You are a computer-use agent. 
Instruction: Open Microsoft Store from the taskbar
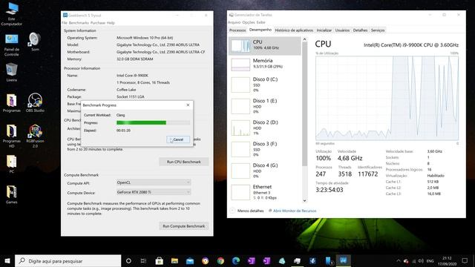pos(159,260)
